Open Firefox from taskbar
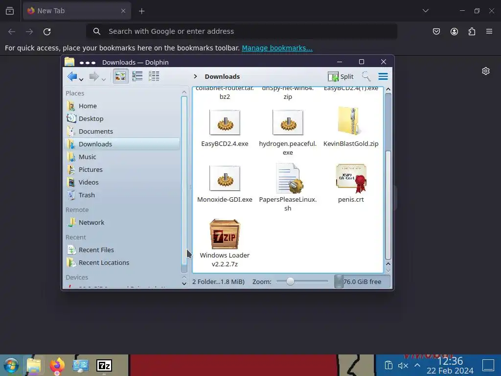 (x=57, y=365)
